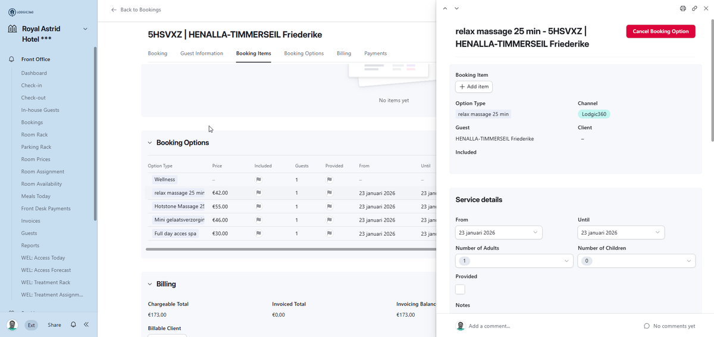
Task: Open user avatar in sidebar footer
Action: coord(12,325)
